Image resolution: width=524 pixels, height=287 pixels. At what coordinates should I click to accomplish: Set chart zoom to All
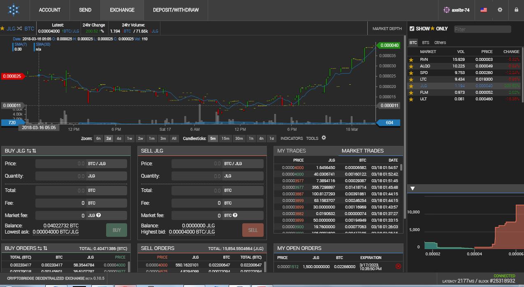coord(174,139)
